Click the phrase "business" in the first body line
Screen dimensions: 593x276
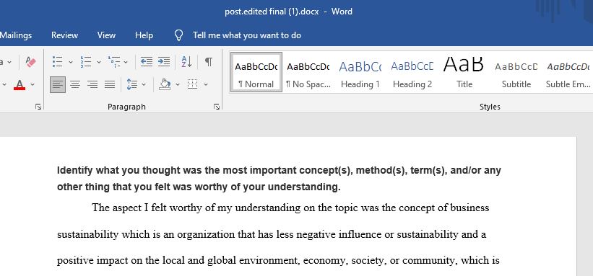coord(469,208)
